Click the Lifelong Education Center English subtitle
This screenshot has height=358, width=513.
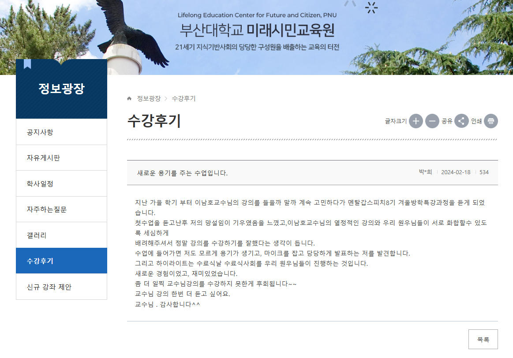pos(257,15)
